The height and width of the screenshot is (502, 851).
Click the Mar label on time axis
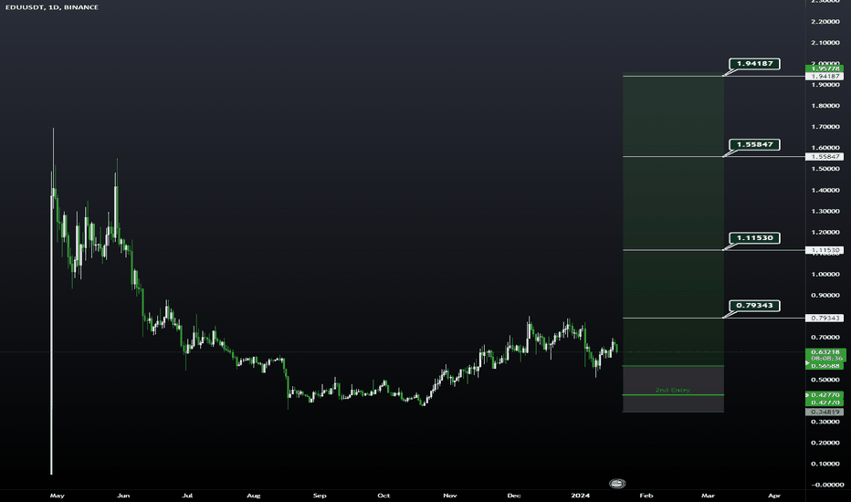tap(708, 496)
